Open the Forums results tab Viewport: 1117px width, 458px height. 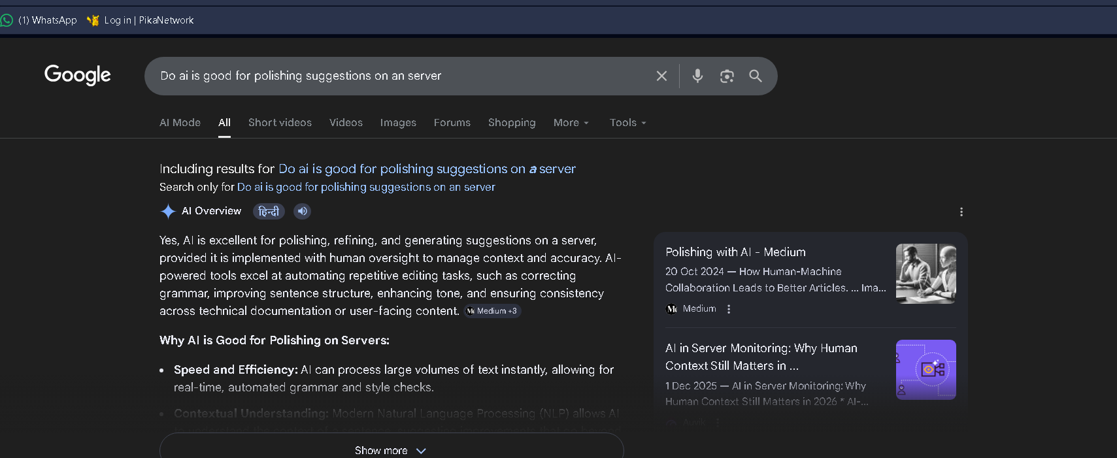point(452,123)
